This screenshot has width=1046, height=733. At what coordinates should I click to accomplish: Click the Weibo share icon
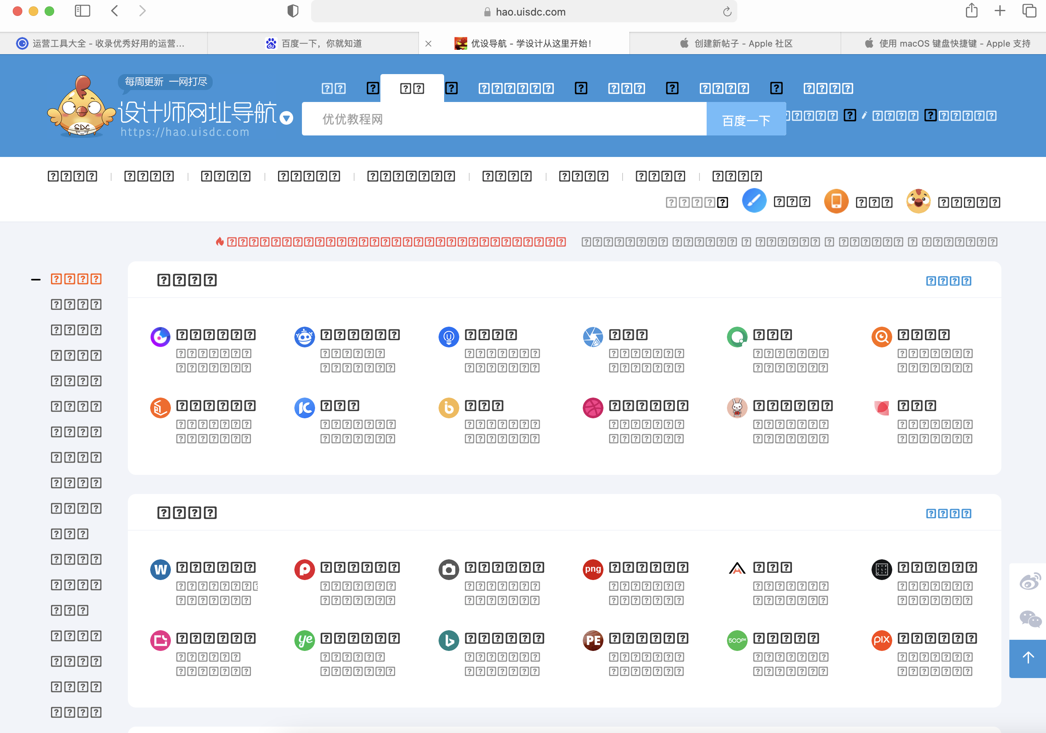[x=1030, y=581]
